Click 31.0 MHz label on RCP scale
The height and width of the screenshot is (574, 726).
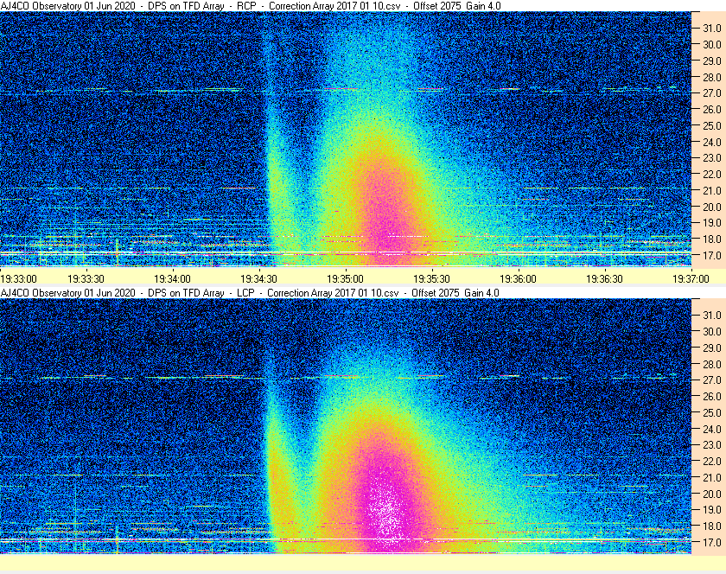point(712,29)
